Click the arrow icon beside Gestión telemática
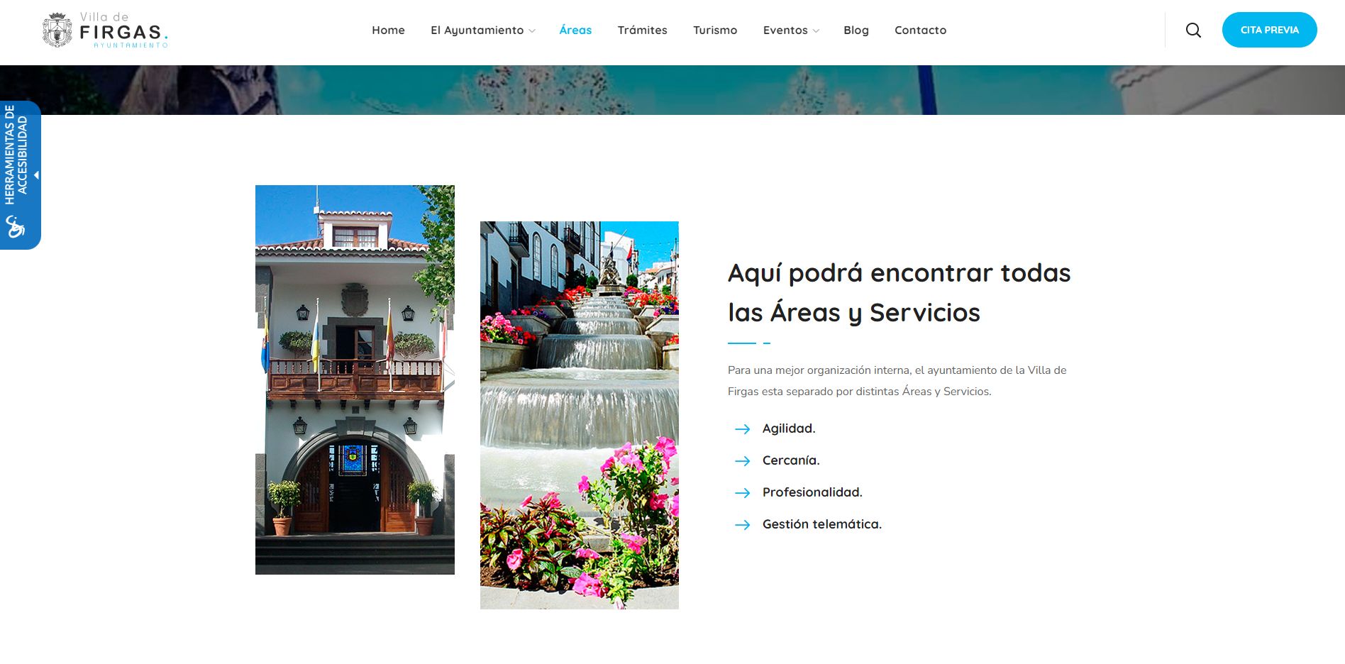Viewport: 1345px width, 664px height. [742, 525]
